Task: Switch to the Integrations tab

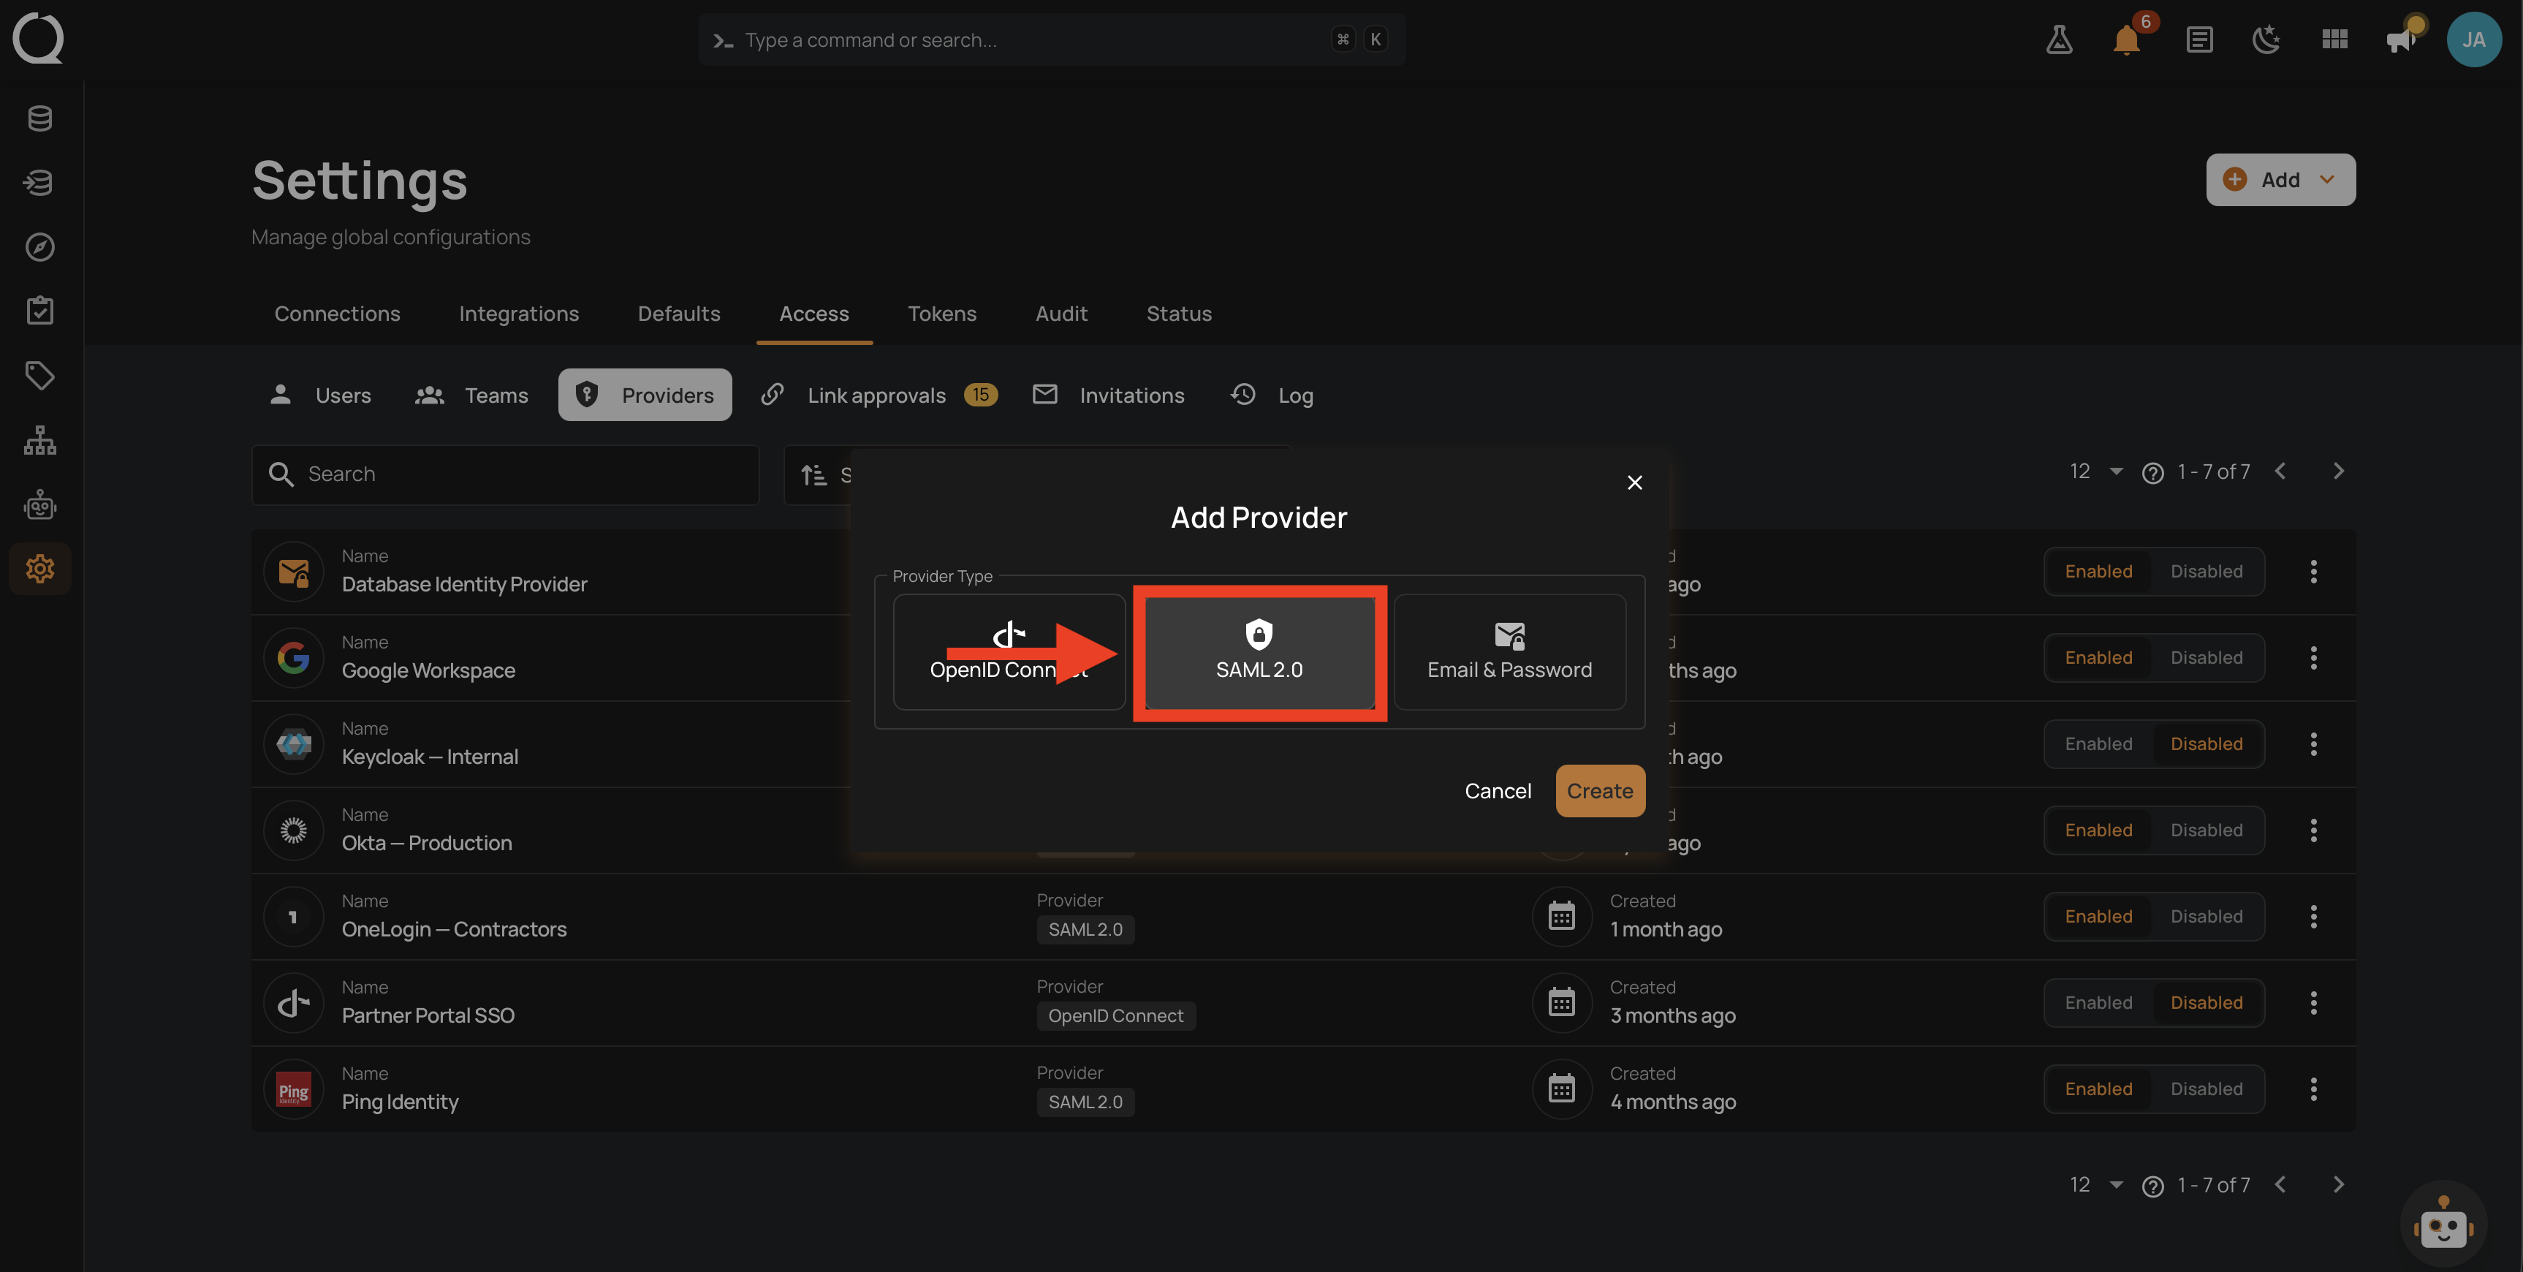Action: [519, 314]
